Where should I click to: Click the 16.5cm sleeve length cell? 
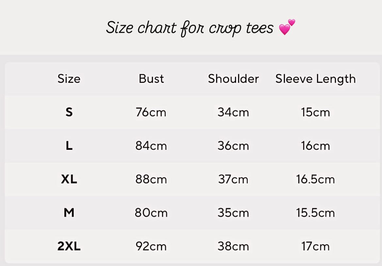point(315,179)
